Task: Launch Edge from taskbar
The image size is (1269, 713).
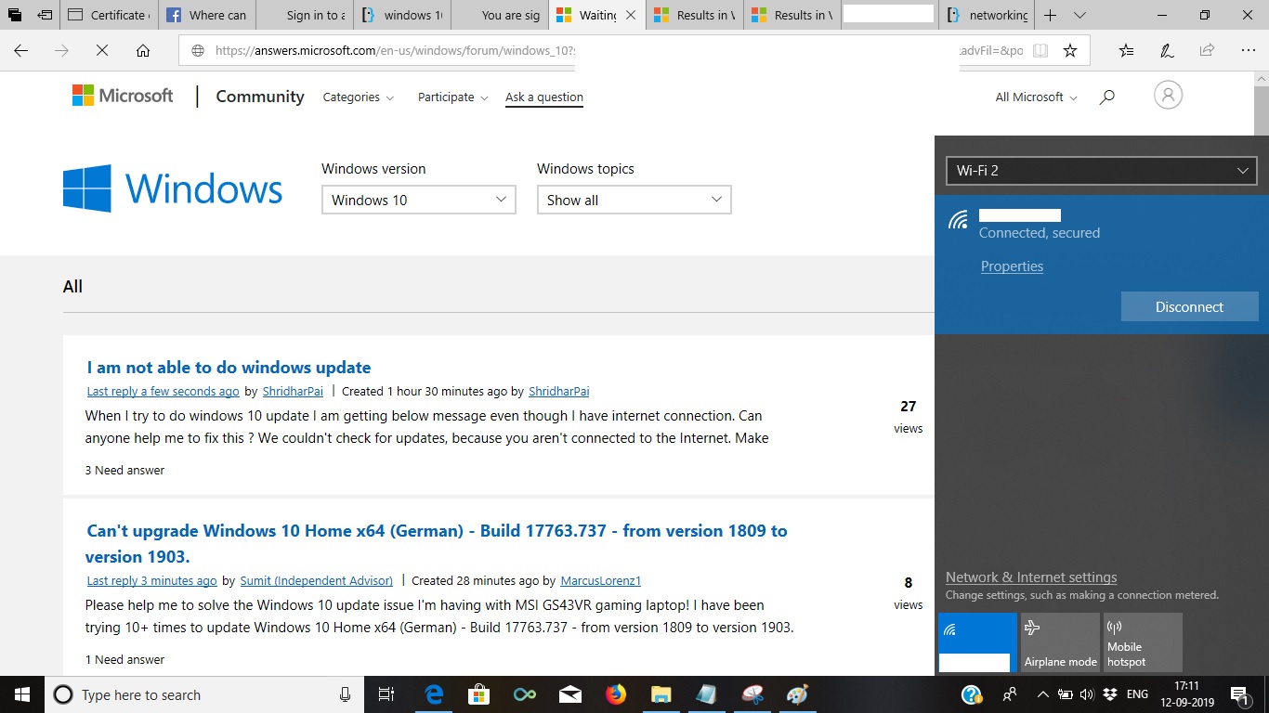Action: coord(433,694)
